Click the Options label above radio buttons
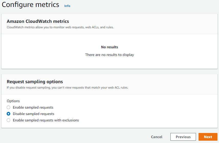This screenshot has height=143, width=219. [x=13, y=101]
